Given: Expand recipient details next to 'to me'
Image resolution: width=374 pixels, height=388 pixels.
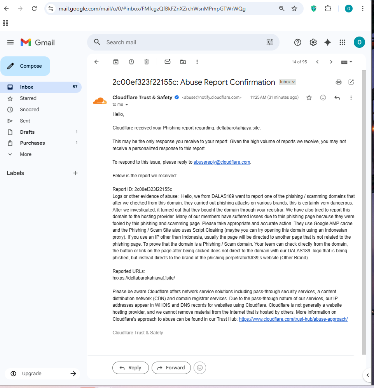Looking at the screenshot, I should 127,105.
